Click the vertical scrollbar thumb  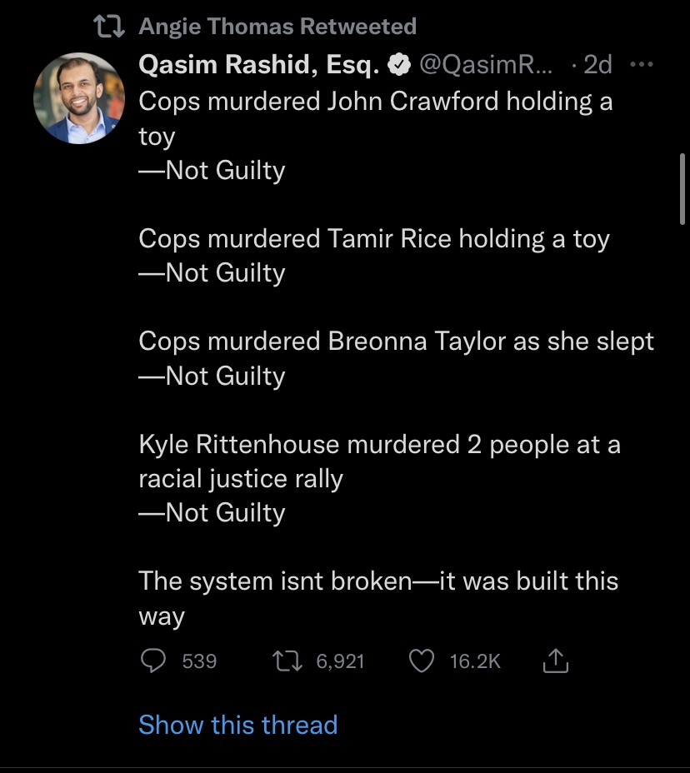pos(682,189)
